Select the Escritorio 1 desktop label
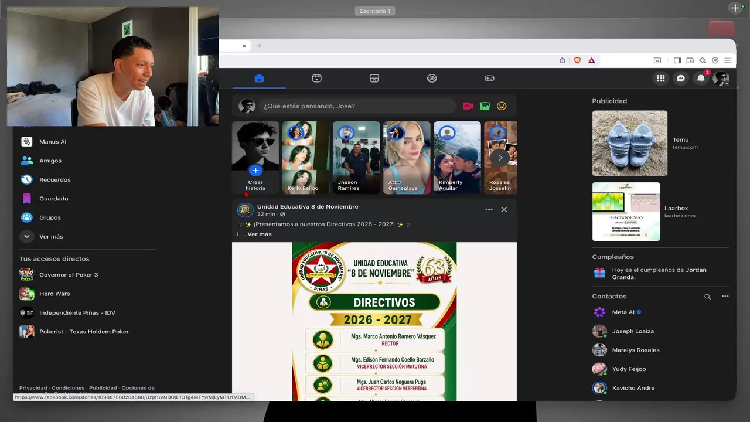750x422 pixels. point(375,11)
